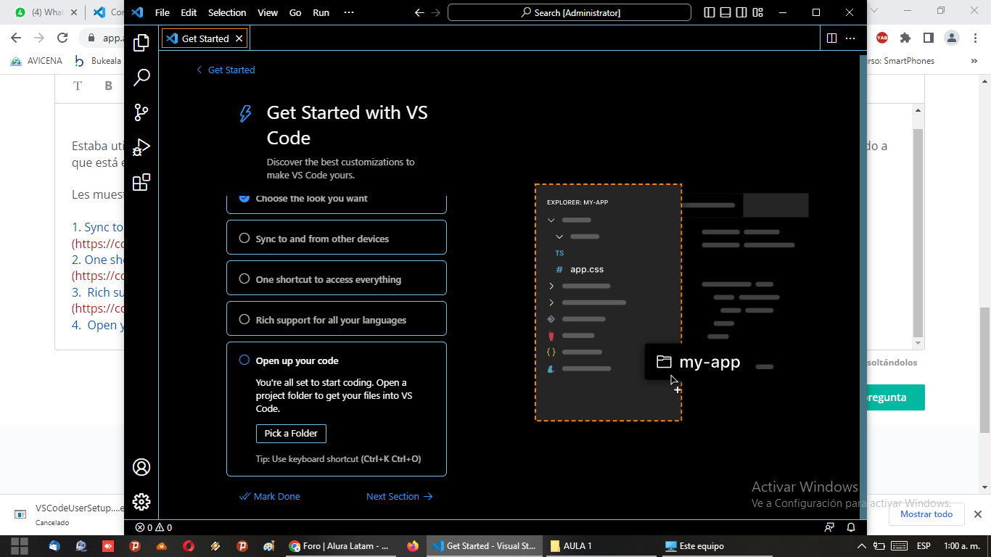This screenshot has height=557, width=991.
Task: Click the red YAB extension icon in Chrome
Action: (x=881, y=38)
